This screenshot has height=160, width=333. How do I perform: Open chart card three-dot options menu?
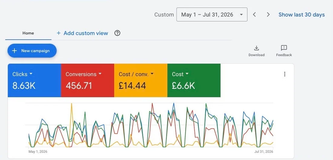pos(285,74)
